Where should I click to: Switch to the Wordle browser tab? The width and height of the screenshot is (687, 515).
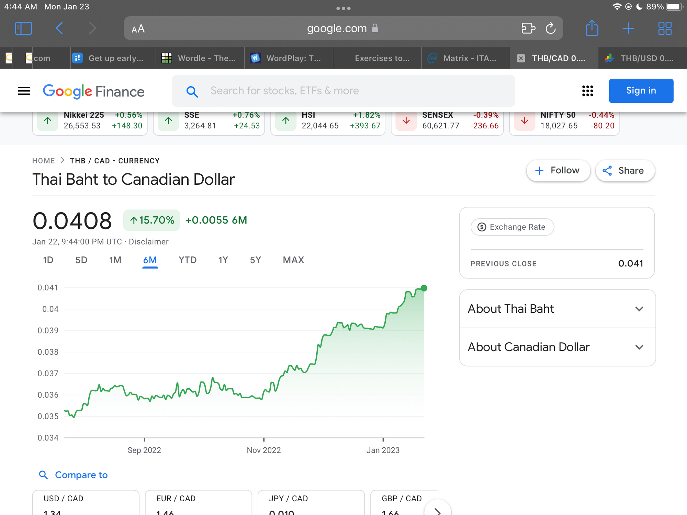pos(200,58)
